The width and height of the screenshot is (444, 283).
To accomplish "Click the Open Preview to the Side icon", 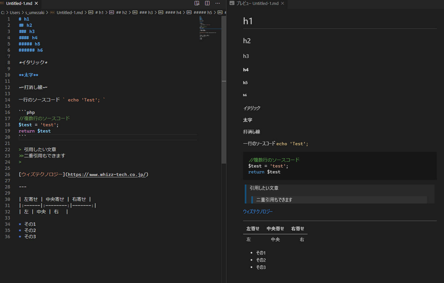I will point(197,3).
